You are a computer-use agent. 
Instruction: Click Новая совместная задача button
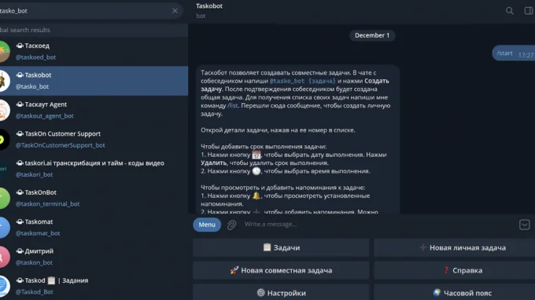pos(281,270)
